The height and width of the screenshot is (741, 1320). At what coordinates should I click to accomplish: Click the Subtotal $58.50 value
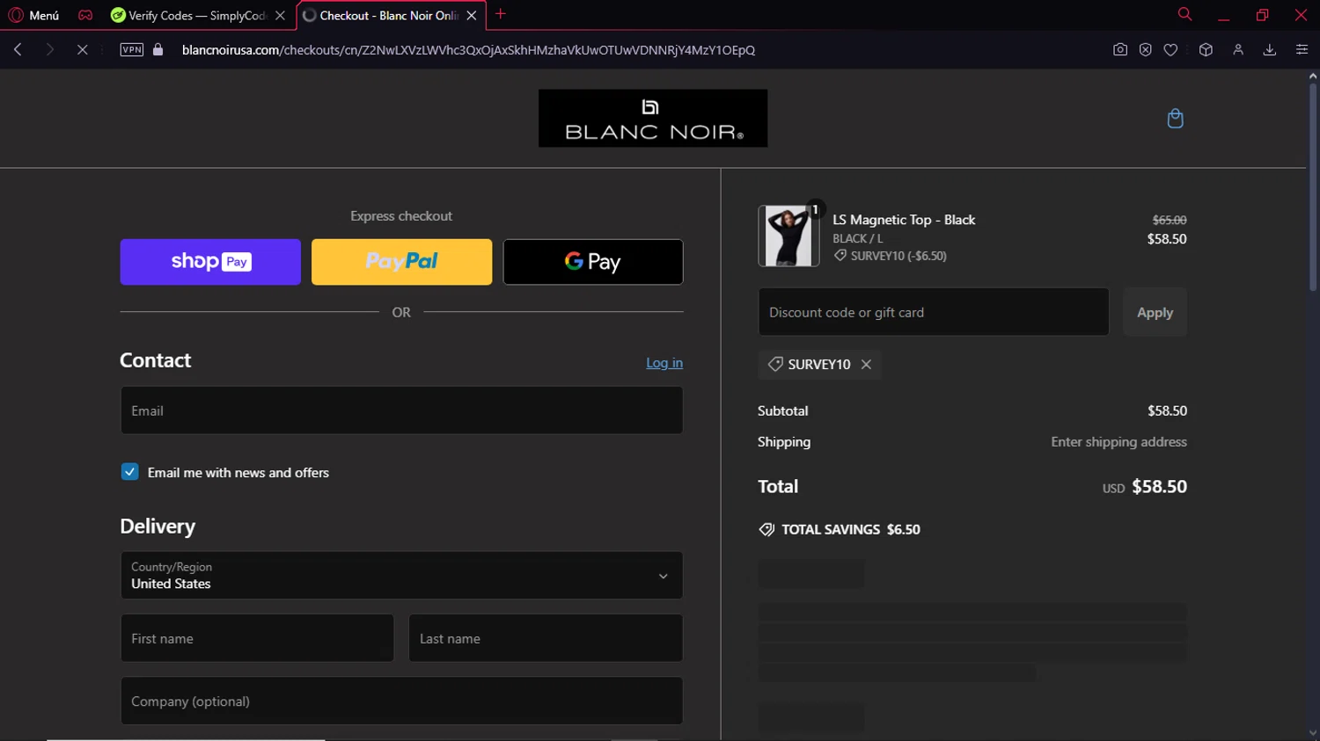pos(1167,410)
